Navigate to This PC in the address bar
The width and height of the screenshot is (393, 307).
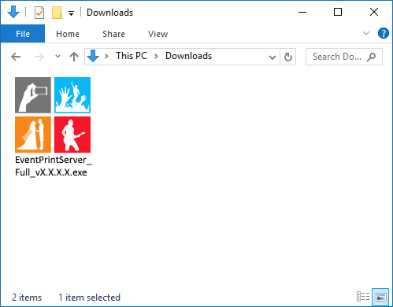pos(132,56)
